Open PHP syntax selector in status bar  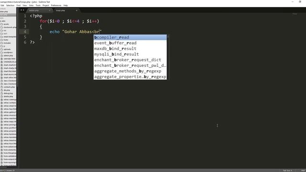304,171
